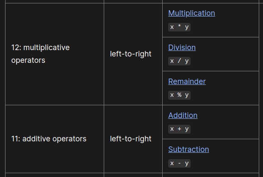Open the Multiplication link

click(x=191, y=13)
